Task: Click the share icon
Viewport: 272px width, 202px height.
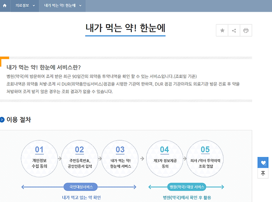Action: tap(234, 31)
